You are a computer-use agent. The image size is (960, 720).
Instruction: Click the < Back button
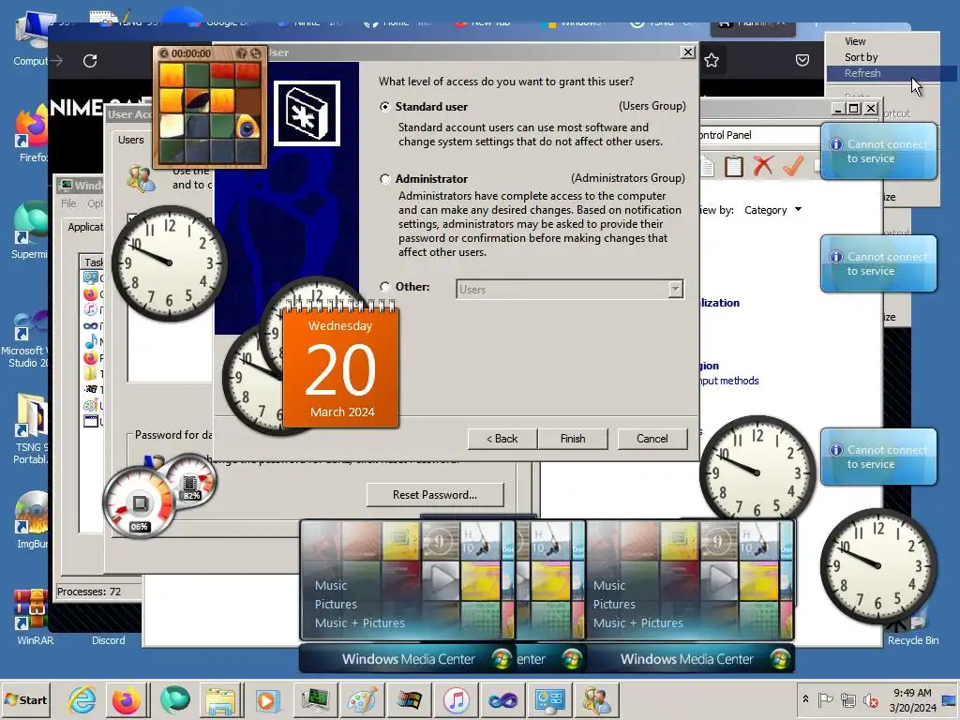[502, 439]
